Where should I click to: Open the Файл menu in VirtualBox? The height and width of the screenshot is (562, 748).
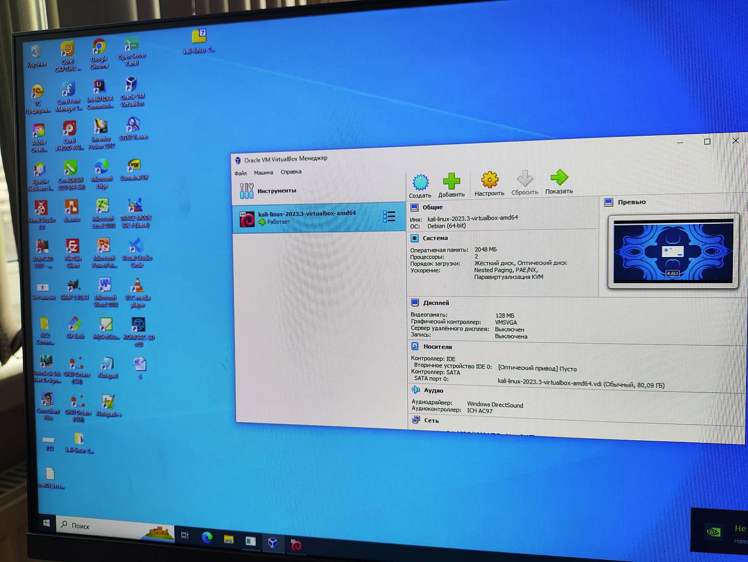[241, 173]
